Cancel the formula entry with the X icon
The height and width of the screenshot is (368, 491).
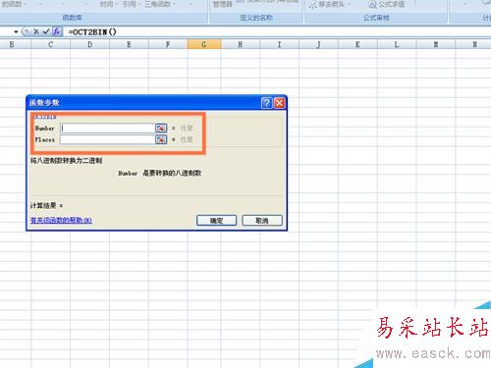36,31
